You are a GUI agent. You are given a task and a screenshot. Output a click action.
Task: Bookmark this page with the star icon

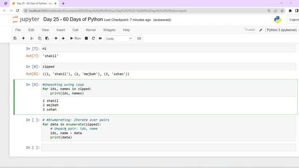[x=282, y=11]
